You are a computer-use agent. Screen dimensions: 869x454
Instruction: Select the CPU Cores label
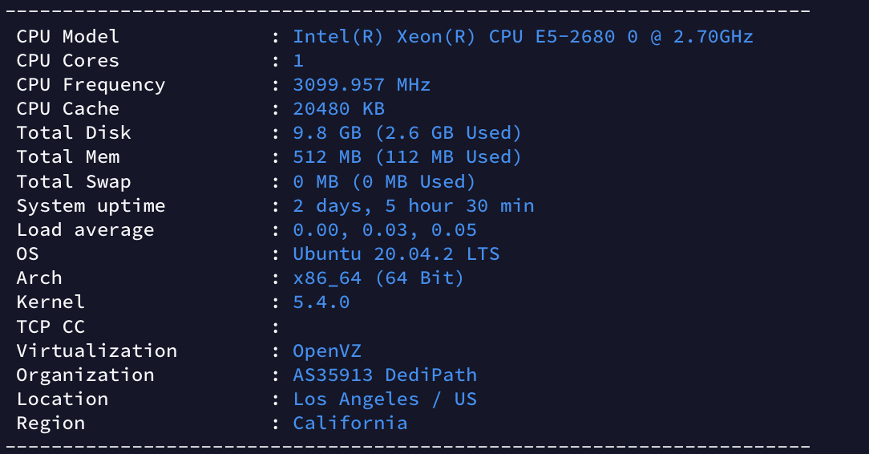(68, 61)
